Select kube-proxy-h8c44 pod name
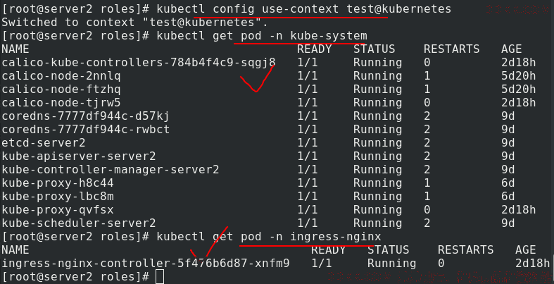 coord(58,183)
